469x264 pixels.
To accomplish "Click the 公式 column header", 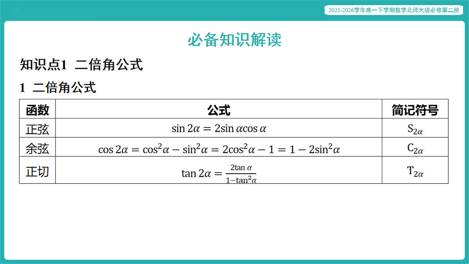I will [x=219, y=109].
